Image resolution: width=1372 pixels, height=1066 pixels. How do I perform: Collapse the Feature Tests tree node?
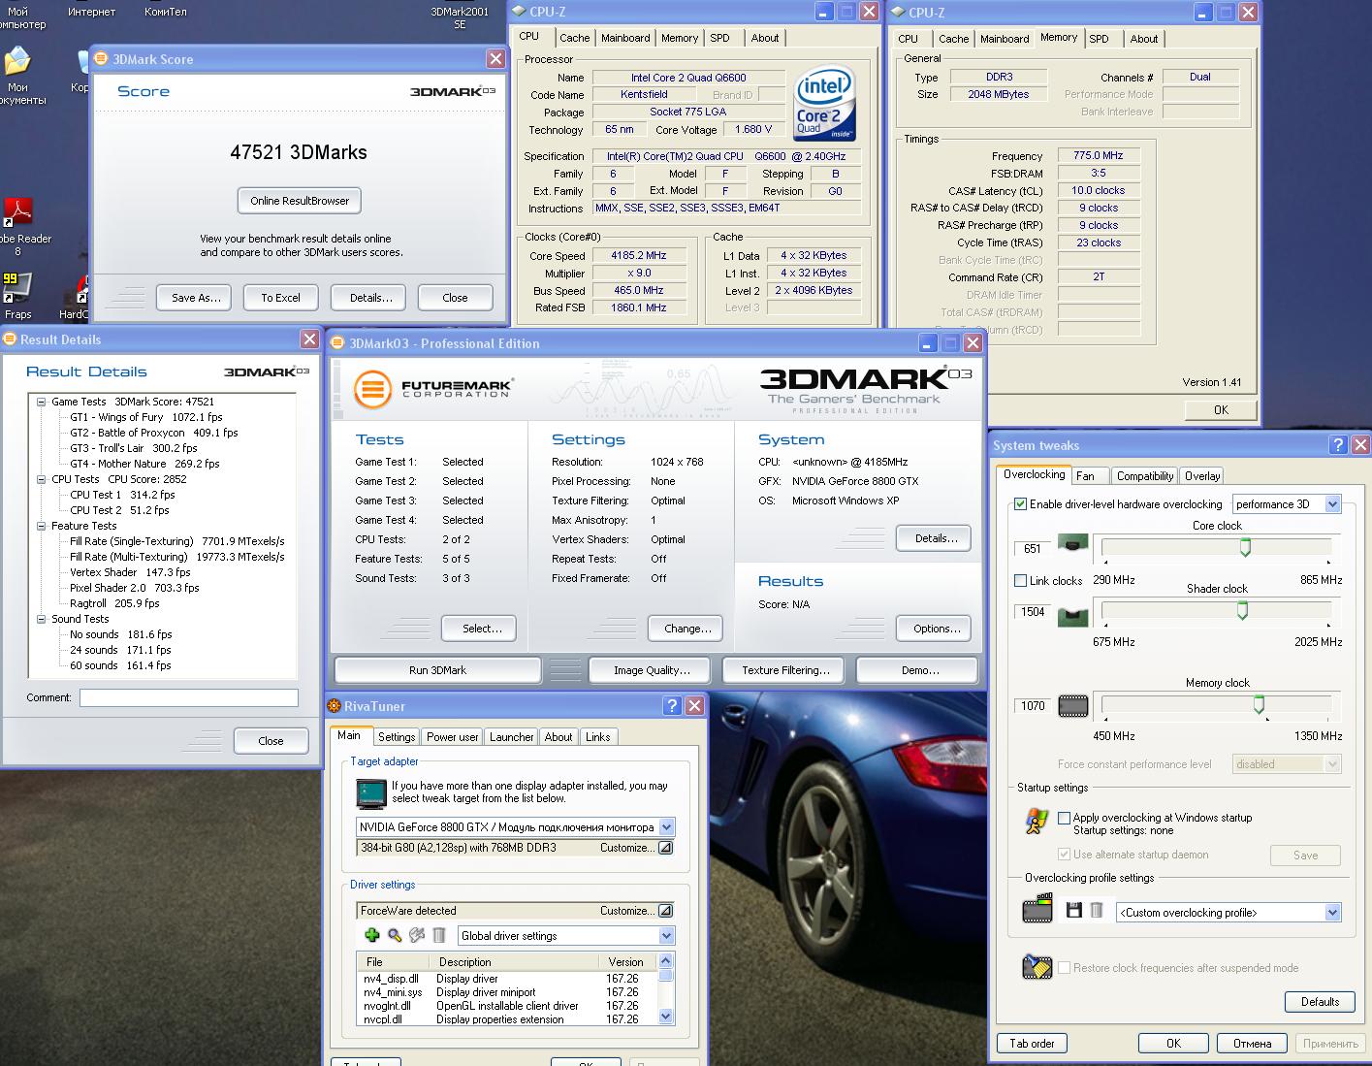pos(42,526)
